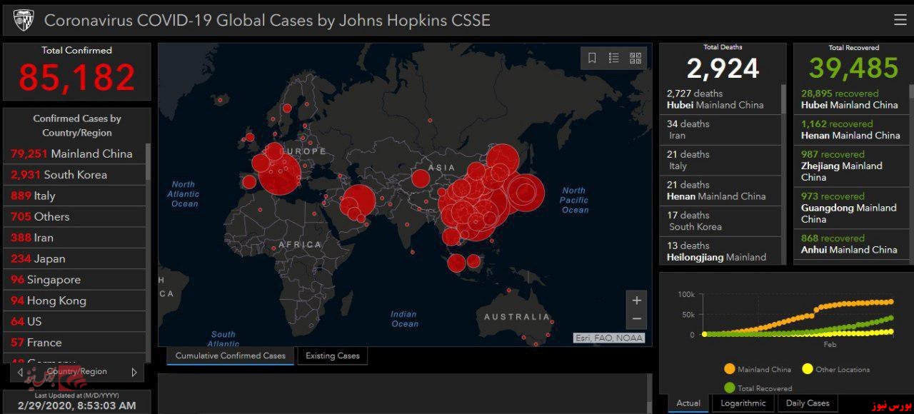Switch to Cumulative Confirmed Cases tab
Screen dimensions: 914x414
[230, 355]
